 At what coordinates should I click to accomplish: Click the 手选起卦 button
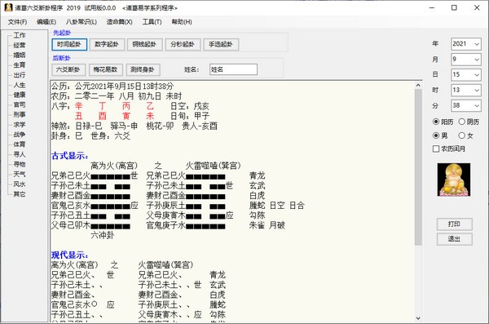coord(221,44)
